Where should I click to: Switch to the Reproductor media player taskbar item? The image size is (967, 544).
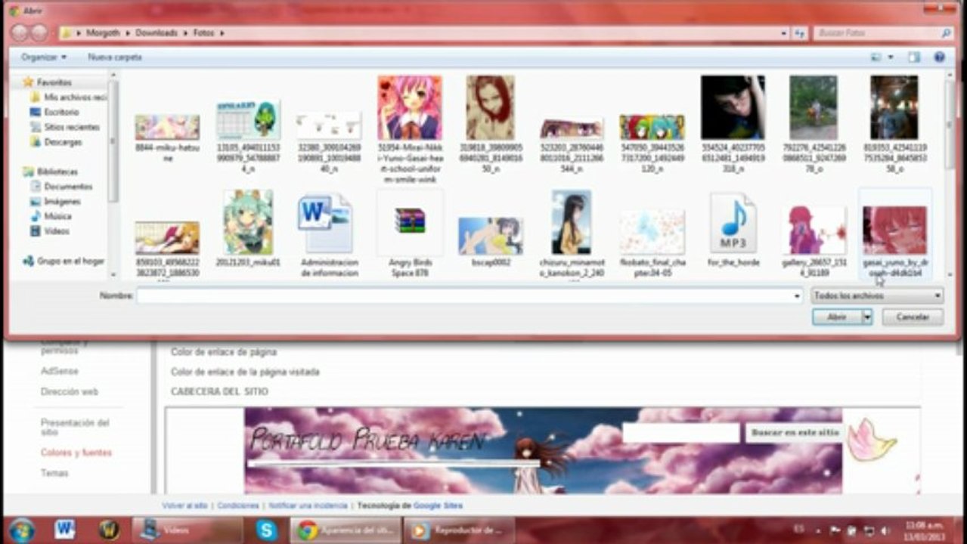[x=459, y=530]
